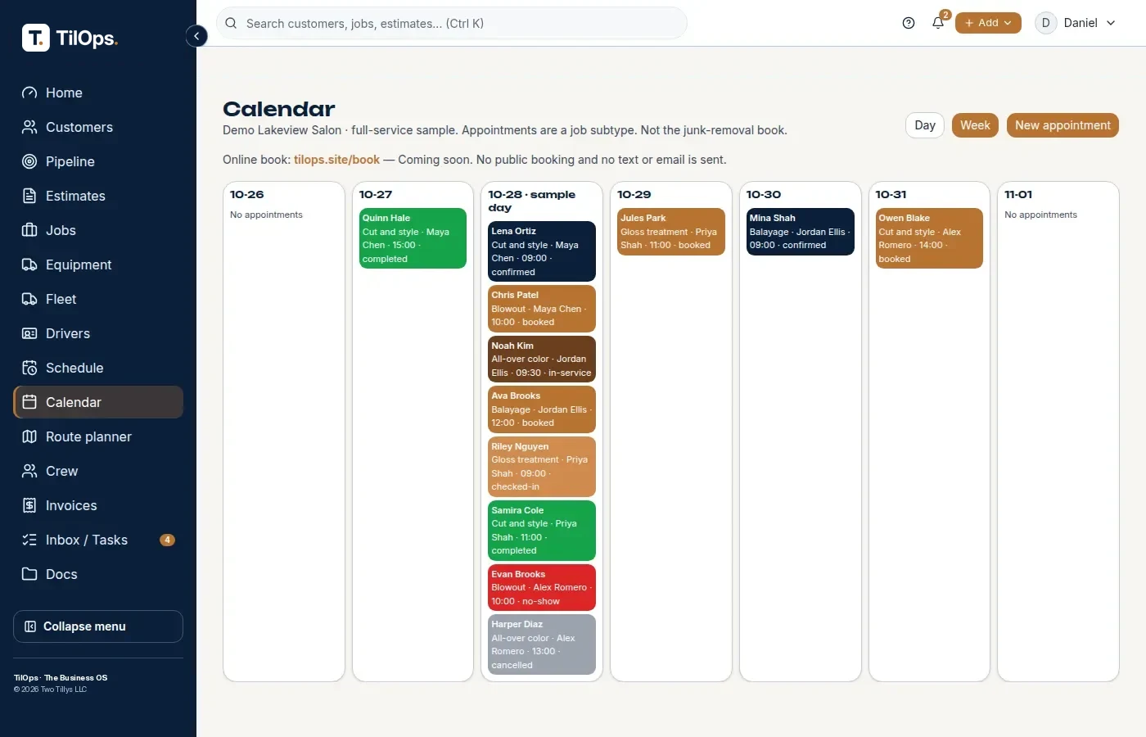Open Lena Ortiz appointment card
This screenshot has width=1146, height=737.
click(542, 251)
